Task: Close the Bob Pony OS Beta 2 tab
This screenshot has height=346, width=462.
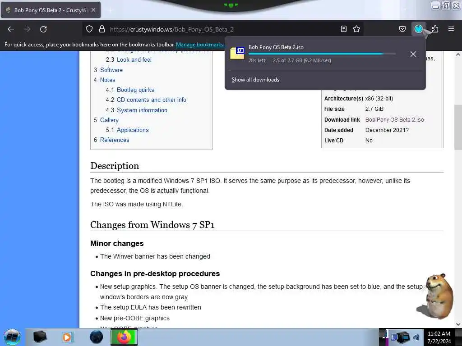Action: coord(93,10)
